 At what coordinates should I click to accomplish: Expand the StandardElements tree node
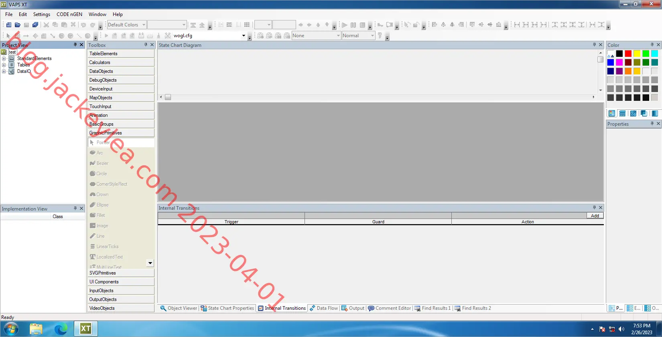tap(4, 58)
